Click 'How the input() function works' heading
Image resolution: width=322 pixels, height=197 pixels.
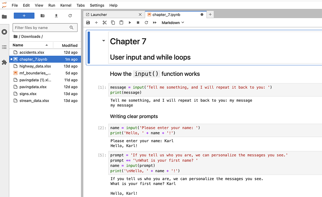155,74
